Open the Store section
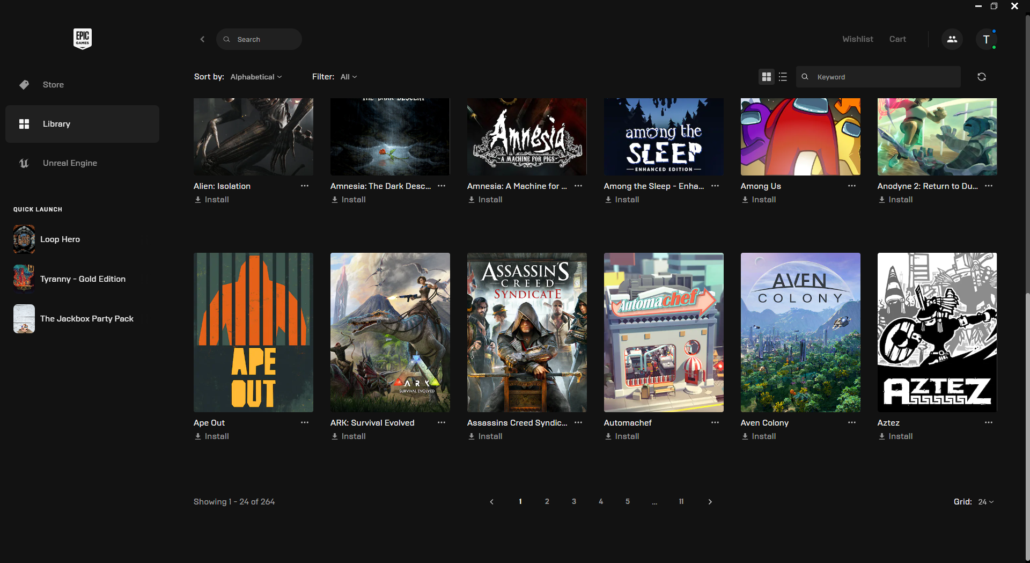 pyautogui.click(x=82, y=85)
